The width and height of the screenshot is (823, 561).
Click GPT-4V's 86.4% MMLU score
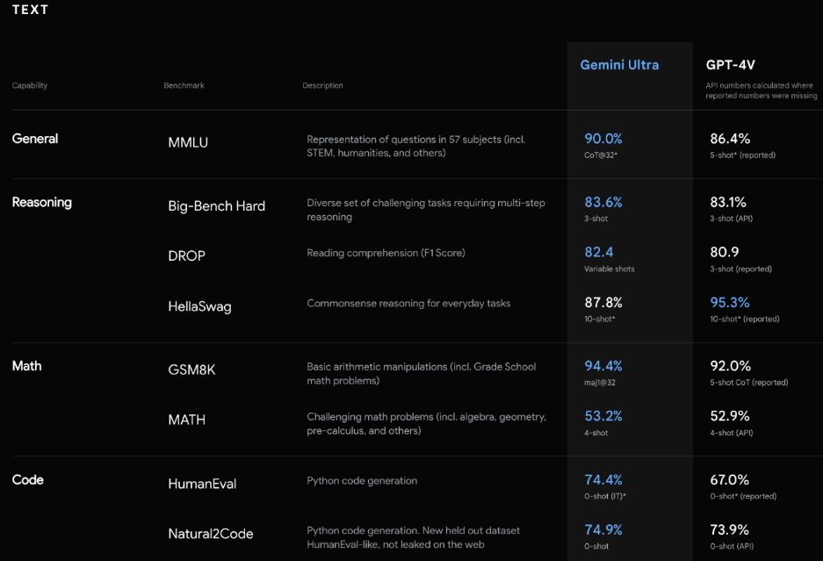730,139
